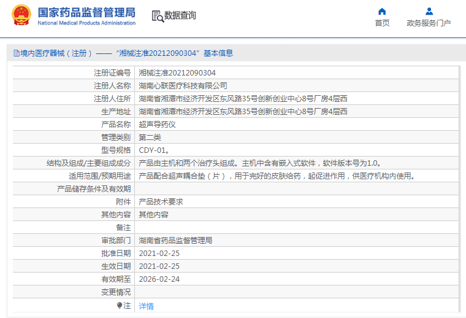Click model value CDY-01。
The height and width of the screenshot is (318, 466).
click(x=154, y=150)
